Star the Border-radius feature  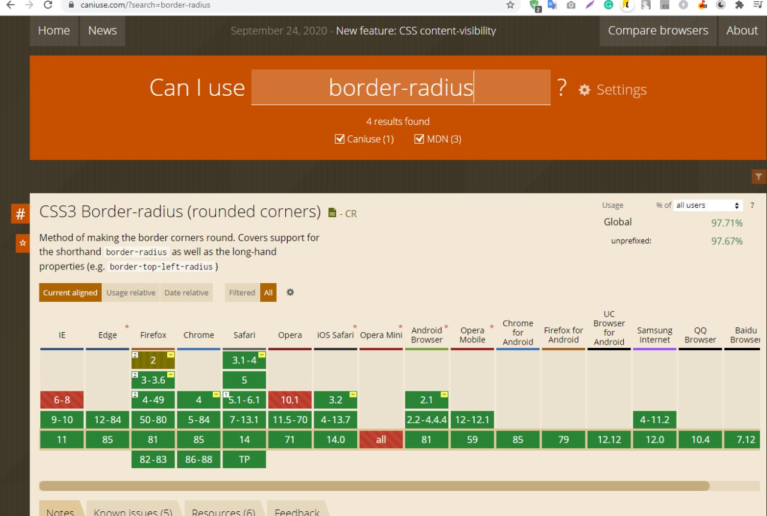[23, 243]
